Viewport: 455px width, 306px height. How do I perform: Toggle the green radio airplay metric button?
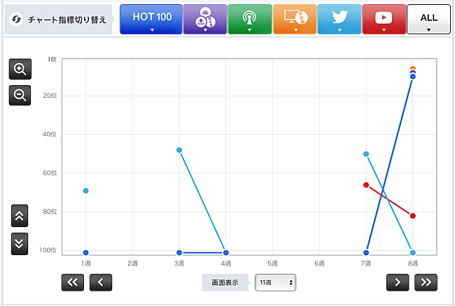pos(247,19)
